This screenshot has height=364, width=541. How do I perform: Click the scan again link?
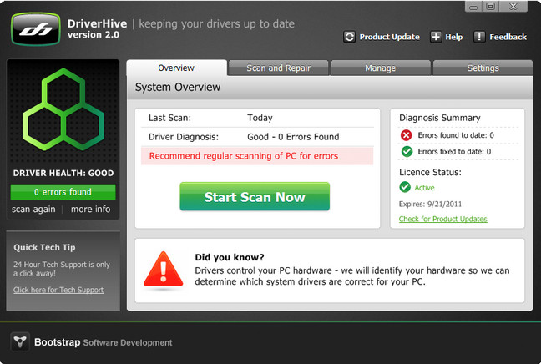point(33,210)
